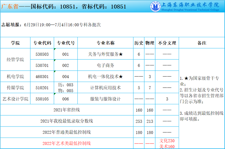Click the green corner marker on cell 004
The height and width of the screenshot is (149, 225).
coord(55,72)
